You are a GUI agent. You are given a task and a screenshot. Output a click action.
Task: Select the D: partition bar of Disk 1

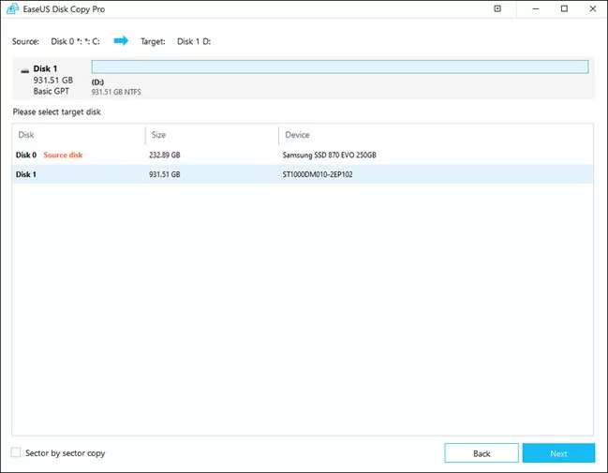[340, 67]
